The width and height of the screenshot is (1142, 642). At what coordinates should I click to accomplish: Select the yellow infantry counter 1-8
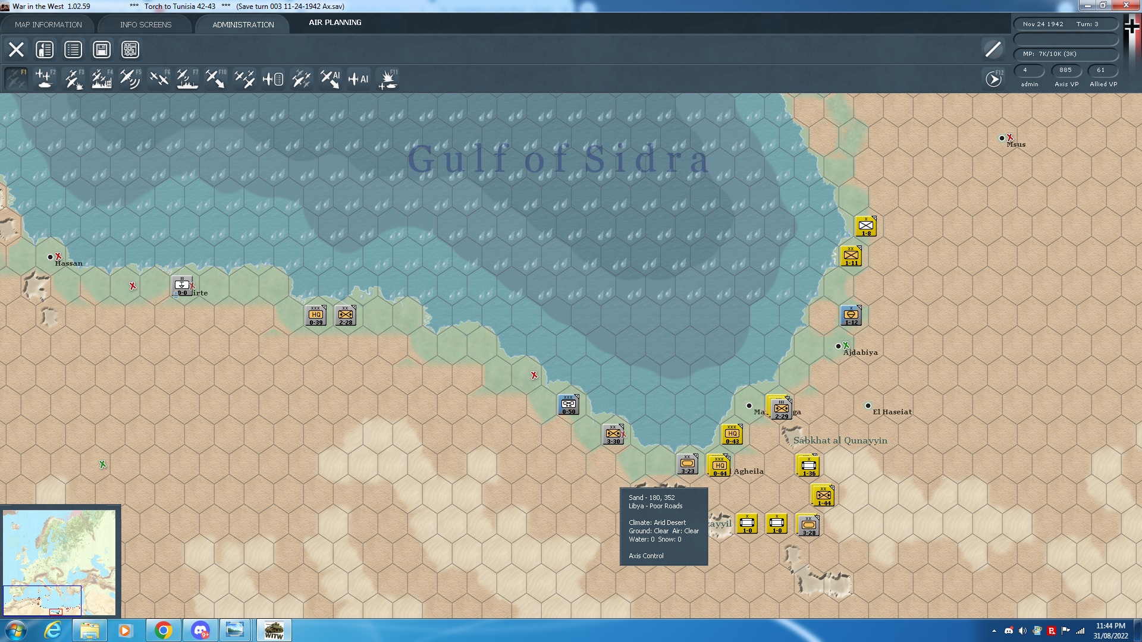[866, 226]
